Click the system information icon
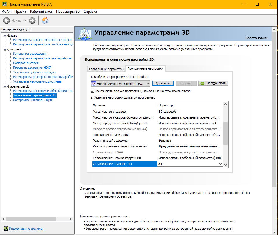Viewport: 278px width, 235px height. [6, 228]
